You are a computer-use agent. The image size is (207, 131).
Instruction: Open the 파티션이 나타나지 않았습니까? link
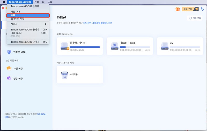[x=98, y=23]
